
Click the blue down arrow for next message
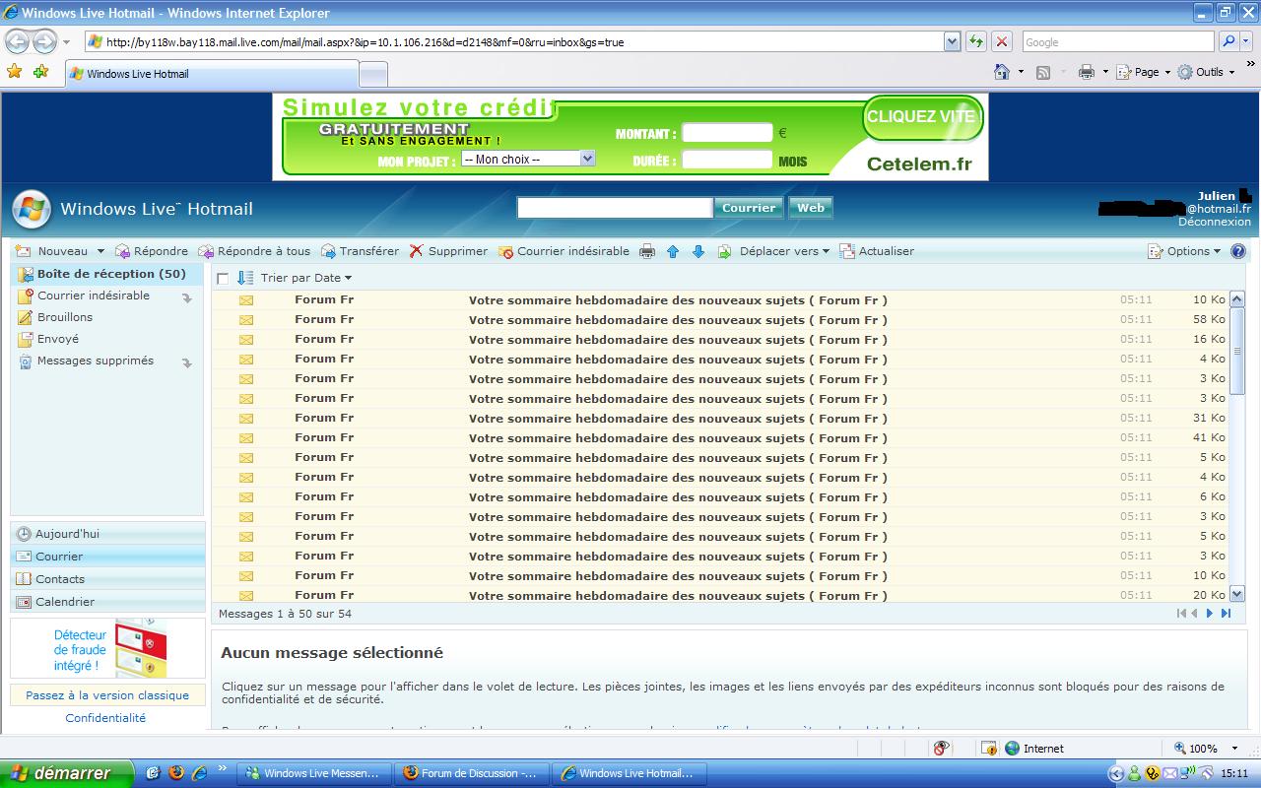tap(698, 251)
